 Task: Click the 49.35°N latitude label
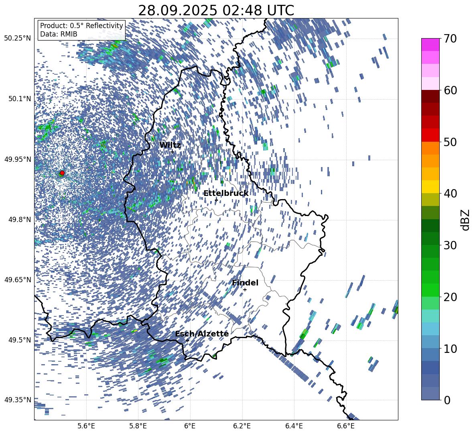[x=18, y=400]
